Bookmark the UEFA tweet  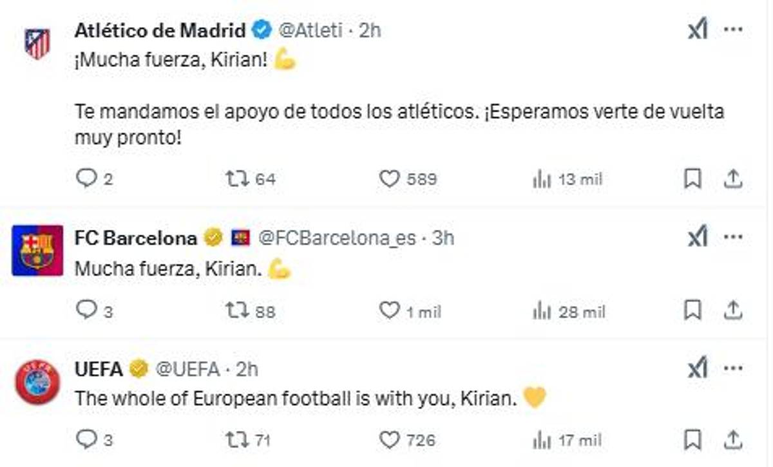pos(692,440)
